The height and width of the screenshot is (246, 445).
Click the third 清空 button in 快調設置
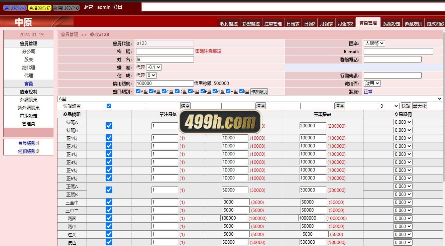(340, 106)
